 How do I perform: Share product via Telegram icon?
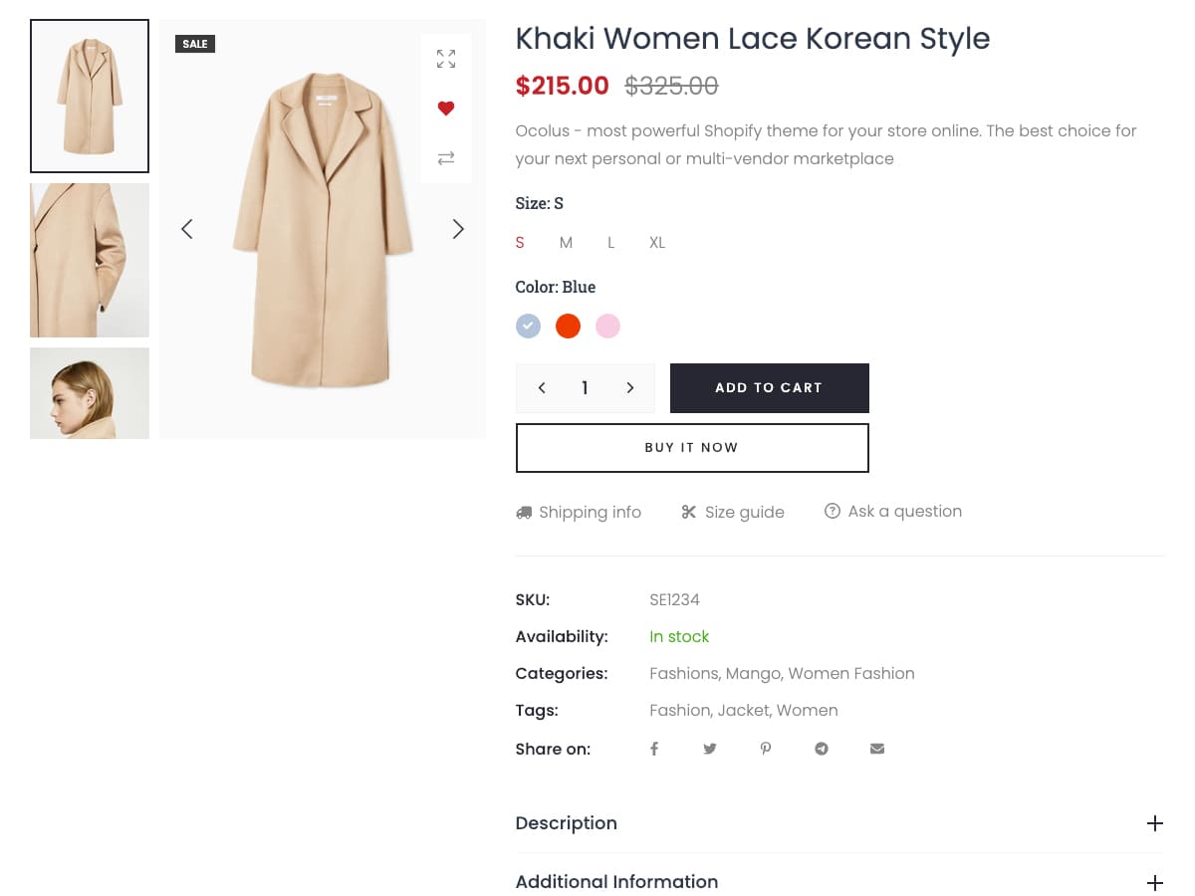click(x=822, y=749)
